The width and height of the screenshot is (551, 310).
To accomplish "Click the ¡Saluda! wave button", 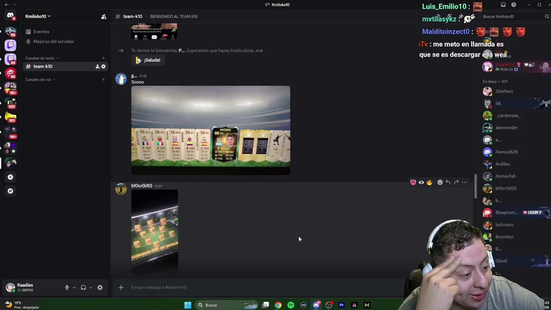I will tap(148, 60).
